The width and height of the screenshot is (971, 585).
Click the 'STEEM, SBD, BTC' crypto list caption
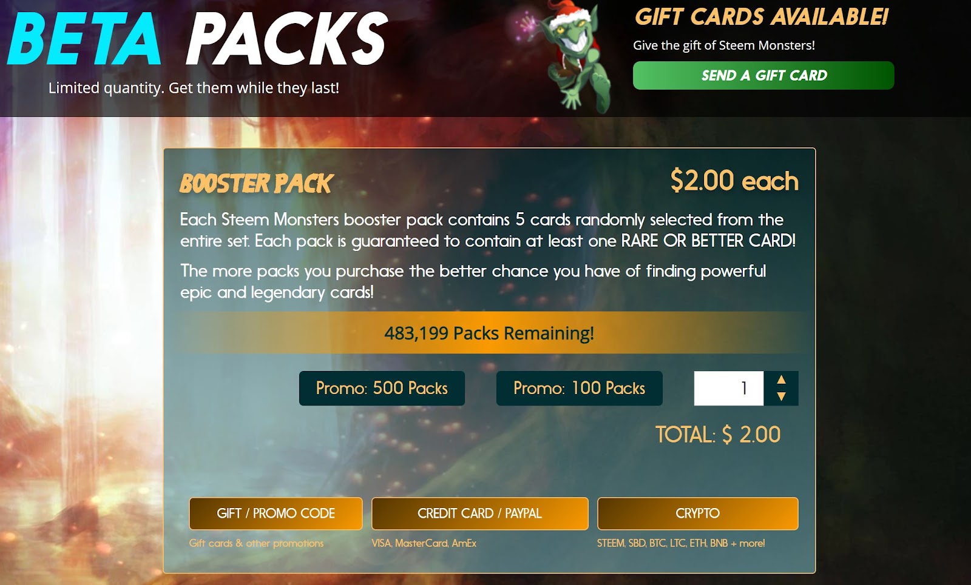[681, 543]
